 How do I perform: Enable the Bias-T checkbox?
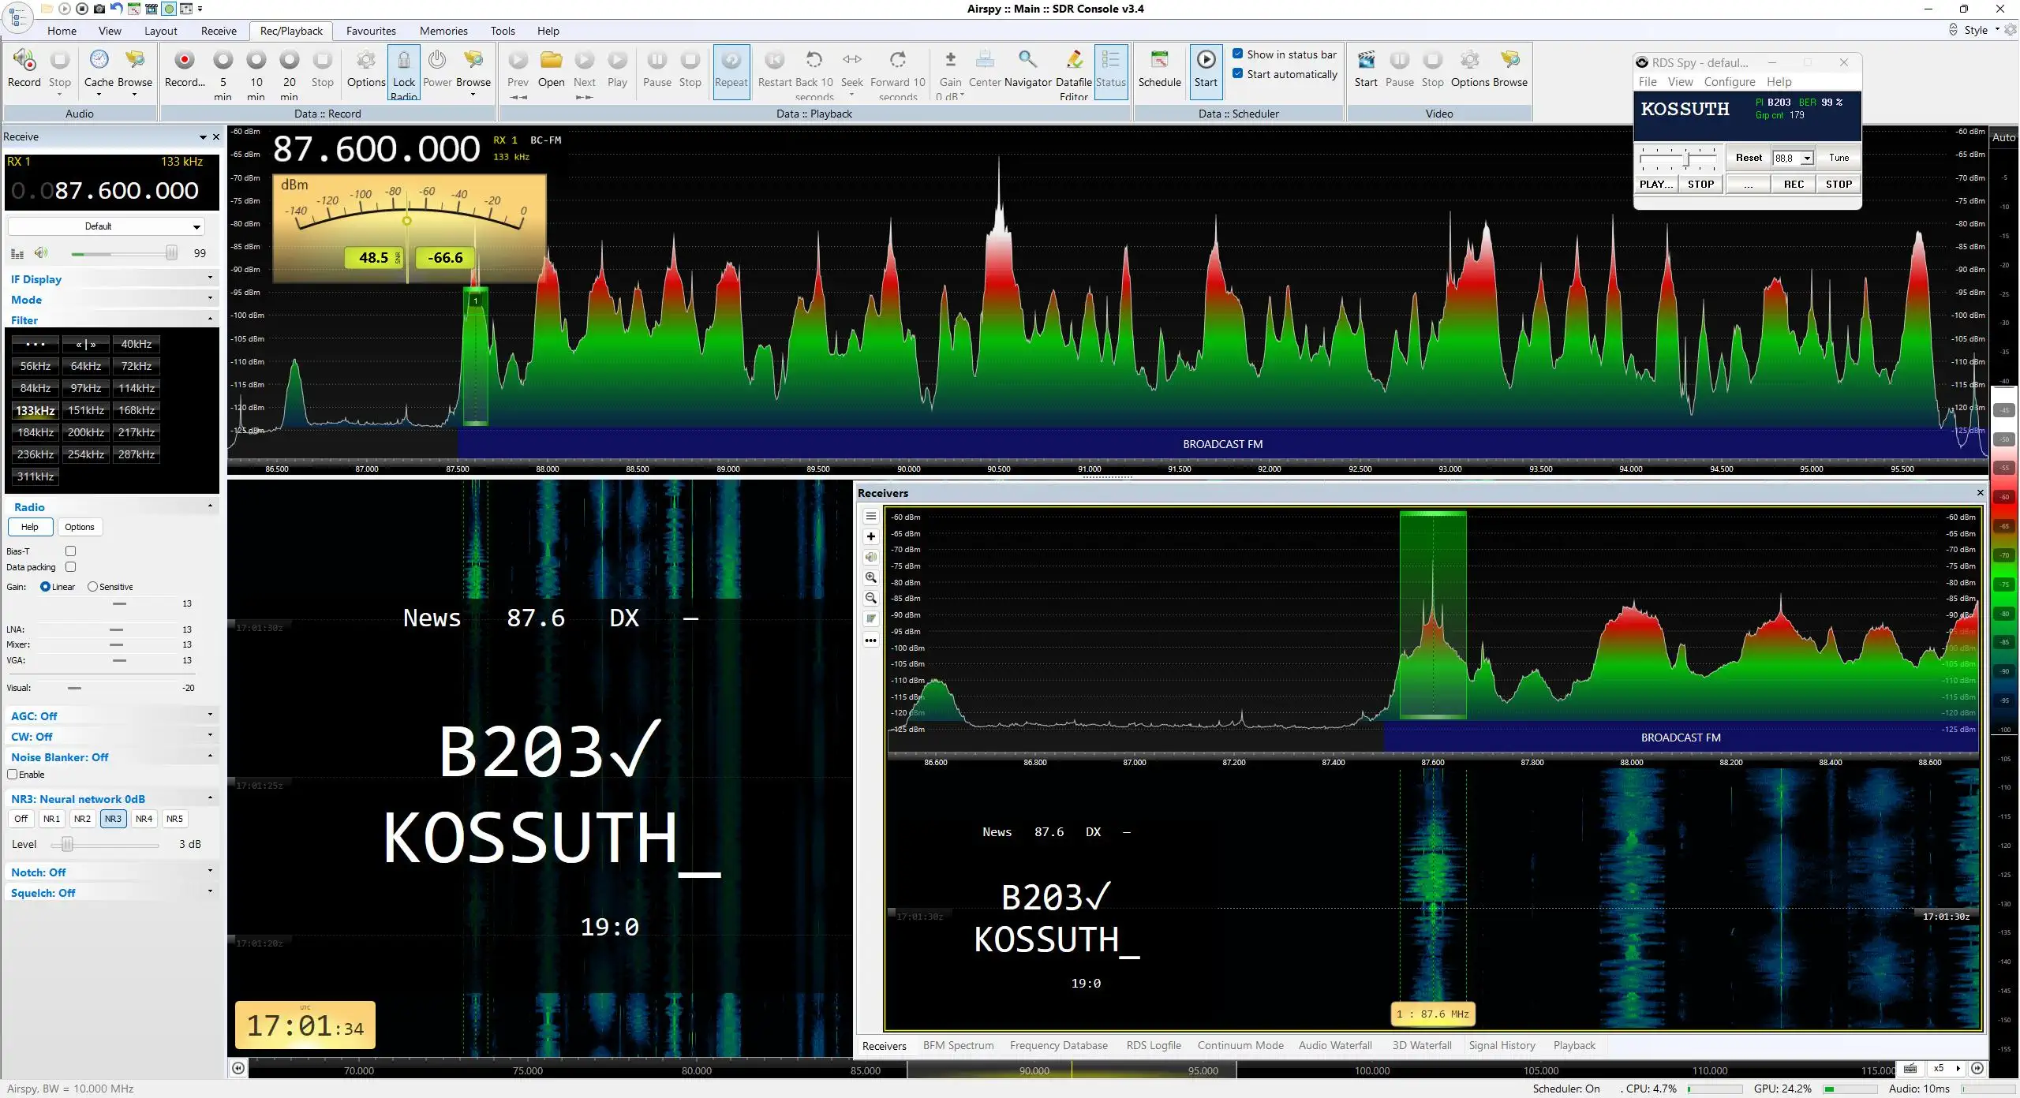(70, 551)
